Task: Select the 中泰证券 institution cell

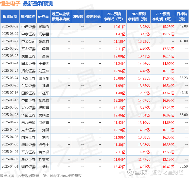Action: click(28, 34)
